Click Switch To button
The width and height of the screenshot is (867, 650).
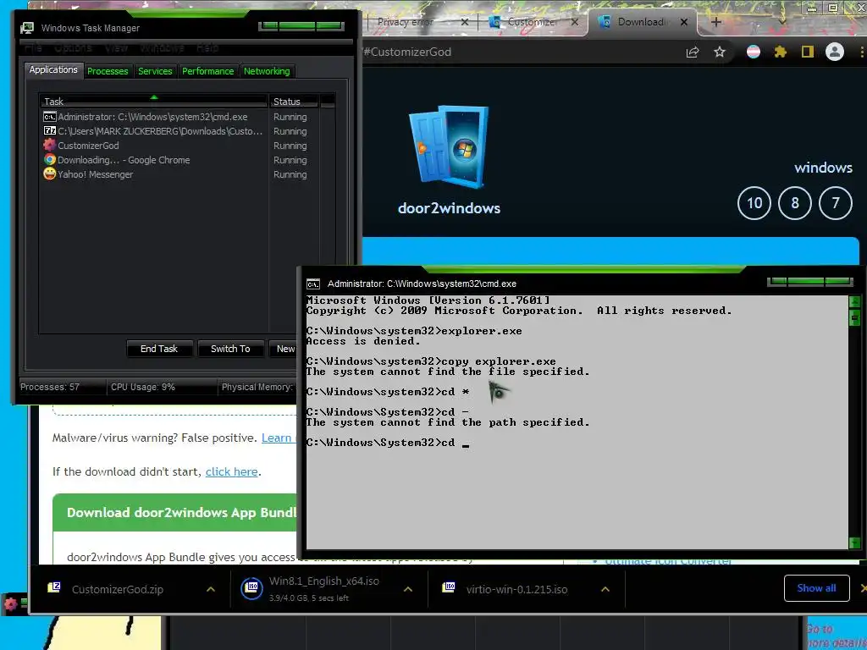(x=230, y=349)
